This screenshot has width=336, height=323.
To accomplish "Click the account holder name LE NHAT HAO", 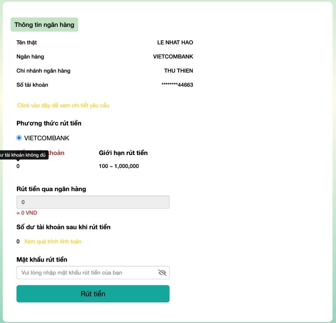I will click(175, 42).
